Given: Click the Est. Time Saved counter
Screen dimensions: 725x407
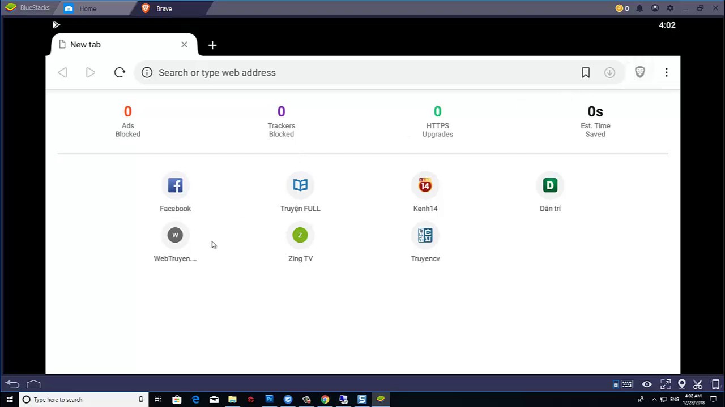Looking at the screenshot, I should tap(595, 121).
